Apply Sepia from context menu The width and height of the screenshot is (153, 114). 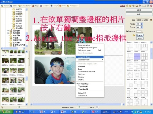tap(90, 69)
